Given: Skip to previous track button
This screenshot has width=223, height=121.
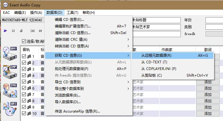Looking at the screenshot, I should click(x=33, y=30).
